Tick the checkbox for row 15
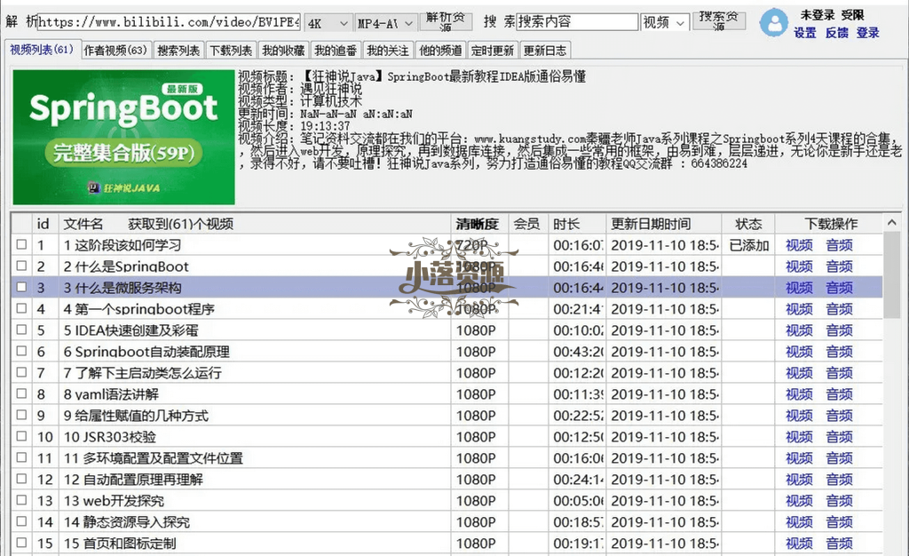909x556 pixels. click(x=21, y=543)
